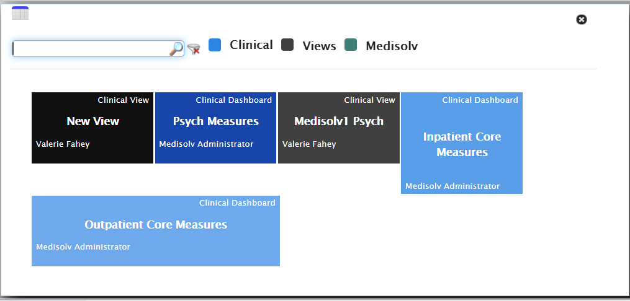Toggle the blue Clinical filter square
This screenshot has width=630, height=301.
[215, 45]
